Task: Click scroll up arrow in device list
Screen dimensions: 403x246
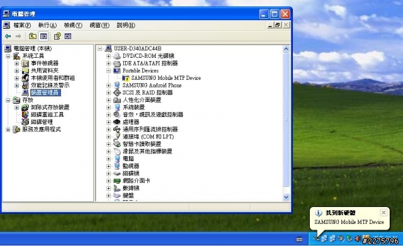Action: pyautogui.click(x=287, y=49)
